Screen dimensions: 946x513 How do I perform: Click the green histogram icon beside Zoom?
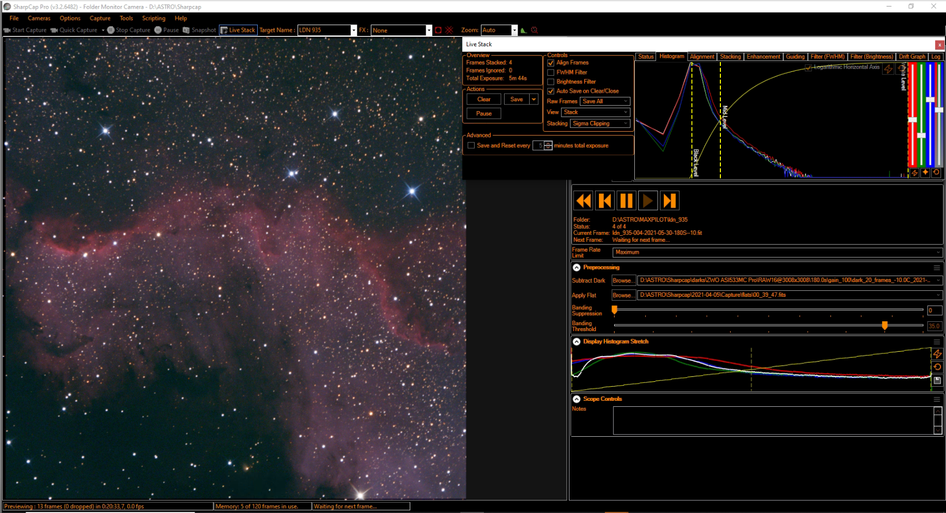pos(524,30)
